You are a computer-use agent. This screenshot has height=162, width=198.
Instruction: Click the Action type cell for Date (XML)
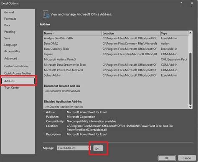pyautogui.click(x=165, y=44)
